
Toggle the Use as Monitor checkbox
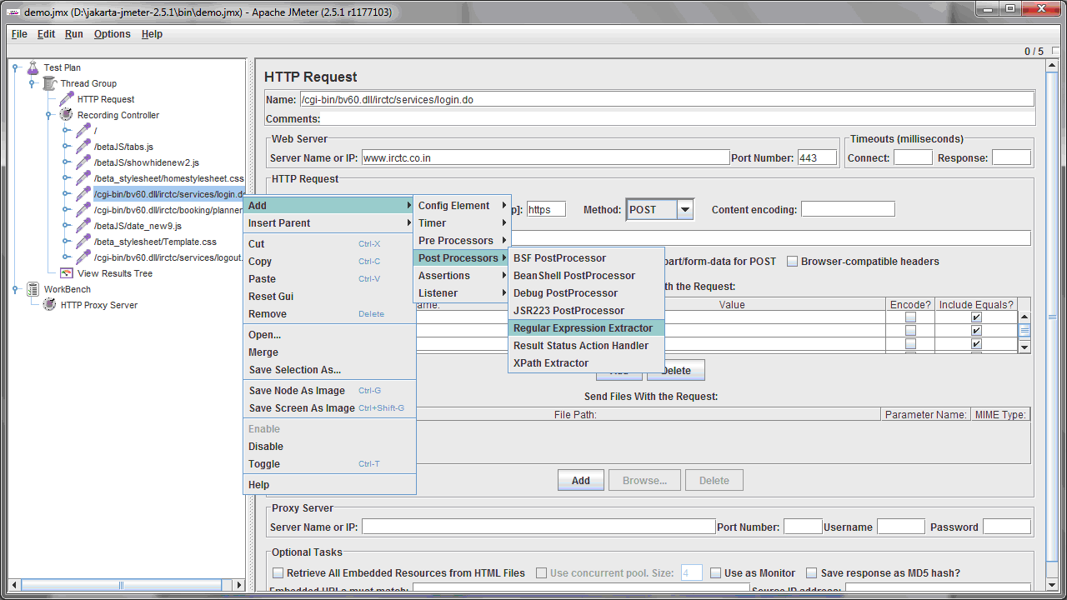[x=715, y=572]
